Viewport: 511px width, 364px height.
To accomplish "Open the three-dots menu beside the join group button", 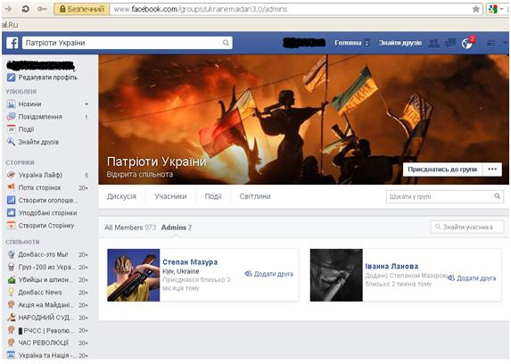I will pyautogui.click(x=492, y=169).
